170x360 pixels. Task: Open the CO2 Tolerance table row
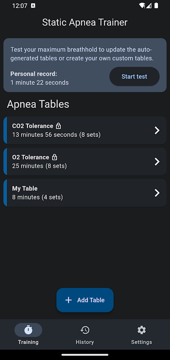coord(85,130)
